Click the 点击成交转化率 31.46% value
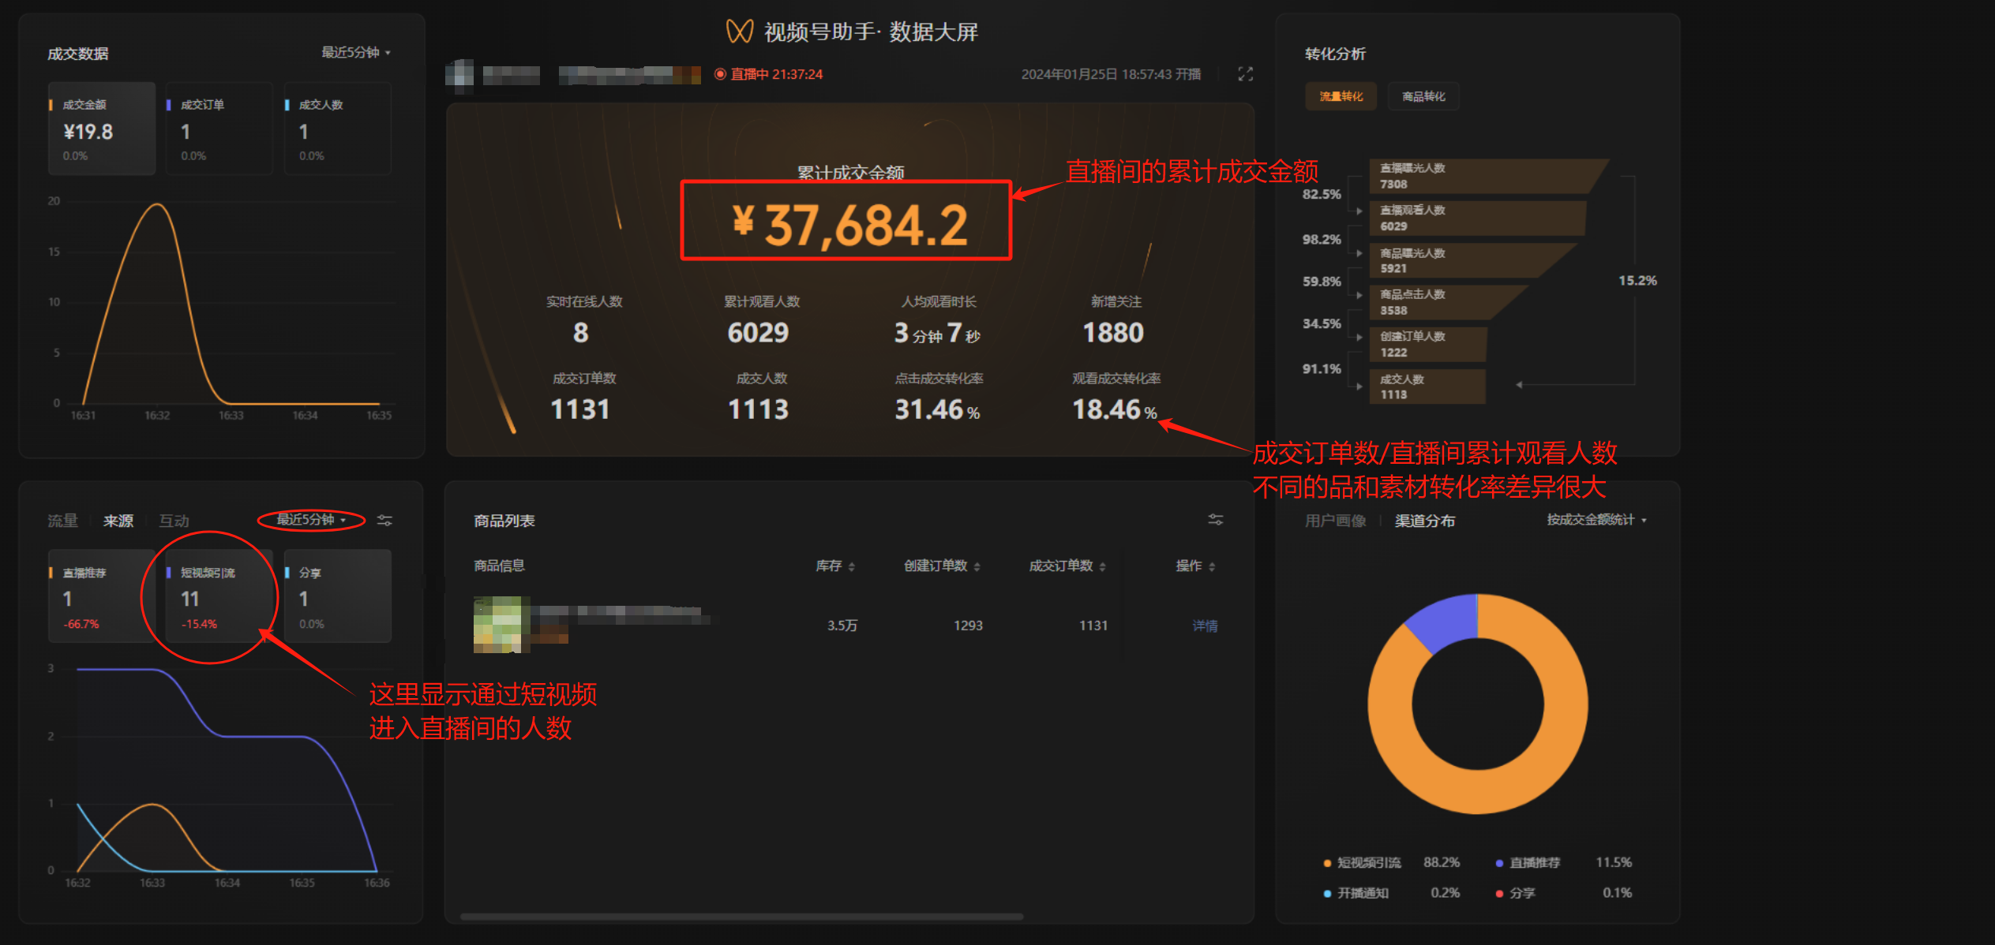 [x=937, y=409]
